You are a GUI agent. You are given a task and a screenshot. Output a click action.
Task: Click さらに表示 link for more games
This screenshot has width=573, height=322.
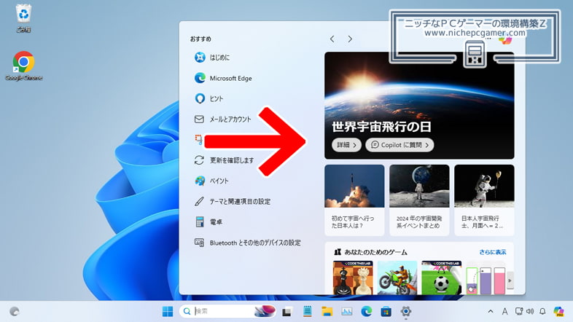pyautogui.click(x=493, y=252)
